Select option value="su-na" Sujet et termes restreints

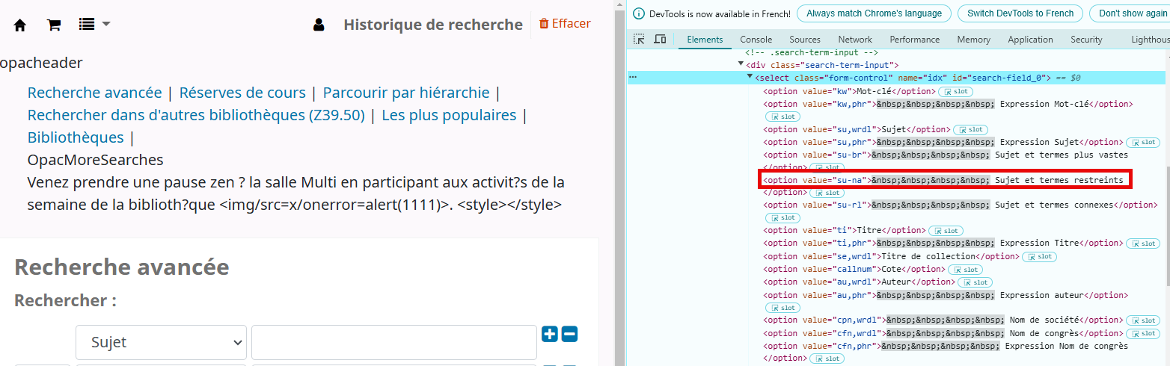coord(945,180)
